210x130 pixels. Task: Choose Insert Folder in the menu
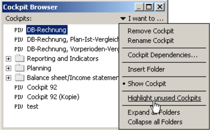click(146, 69)
